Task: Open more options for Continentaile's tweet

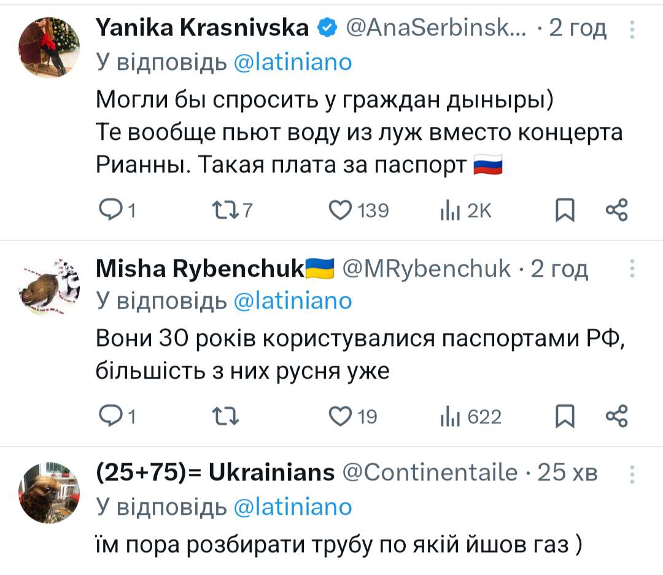Action: click(632, 474)
